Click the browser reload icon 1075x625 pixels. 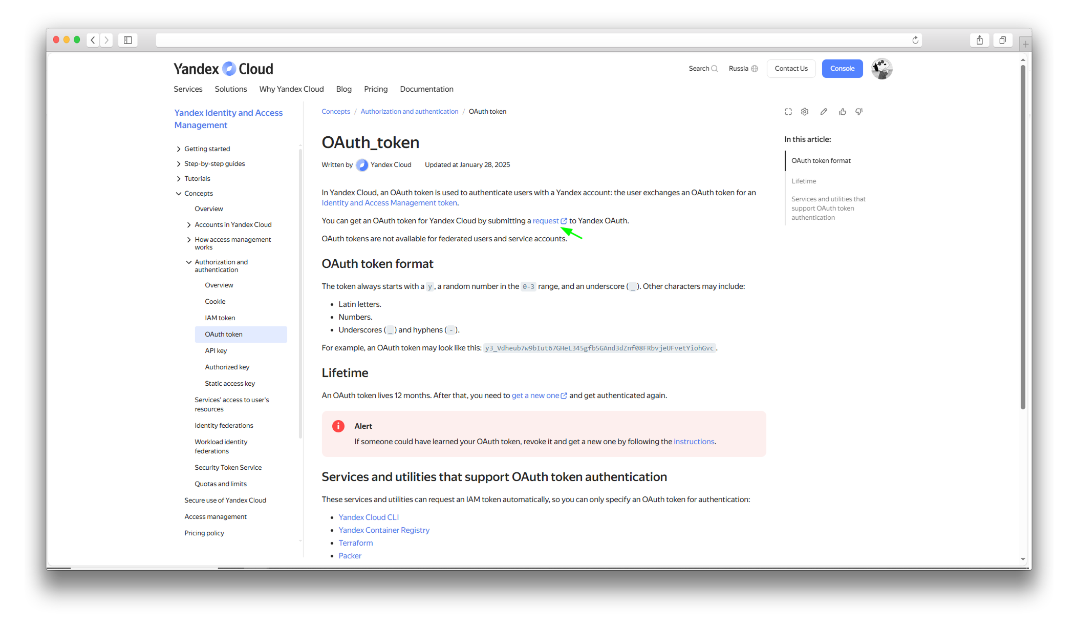(x=915, y=40)
